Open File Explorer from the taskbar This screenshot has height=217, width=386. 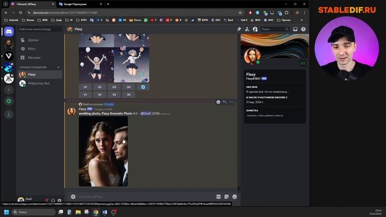pyautogui.click(x=78, y=212)
